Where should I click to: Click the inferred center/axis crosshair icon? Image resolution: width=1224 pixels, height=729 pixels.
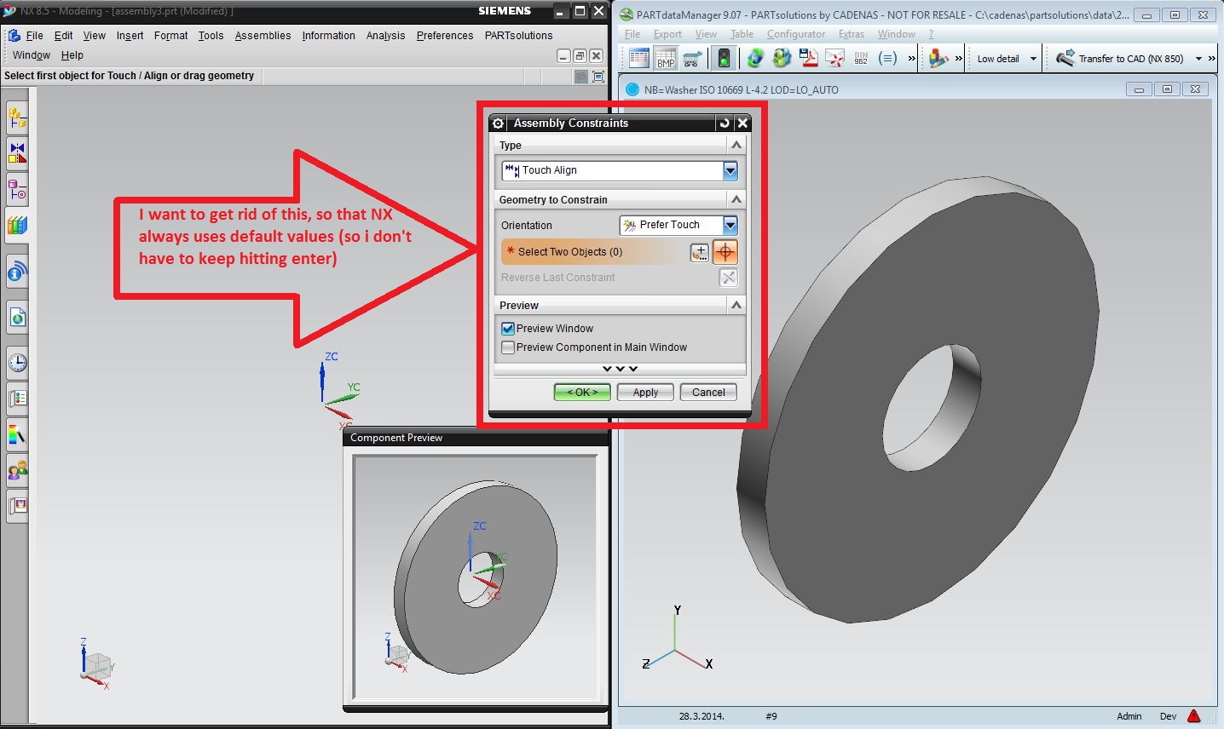[x=725, y=252]
